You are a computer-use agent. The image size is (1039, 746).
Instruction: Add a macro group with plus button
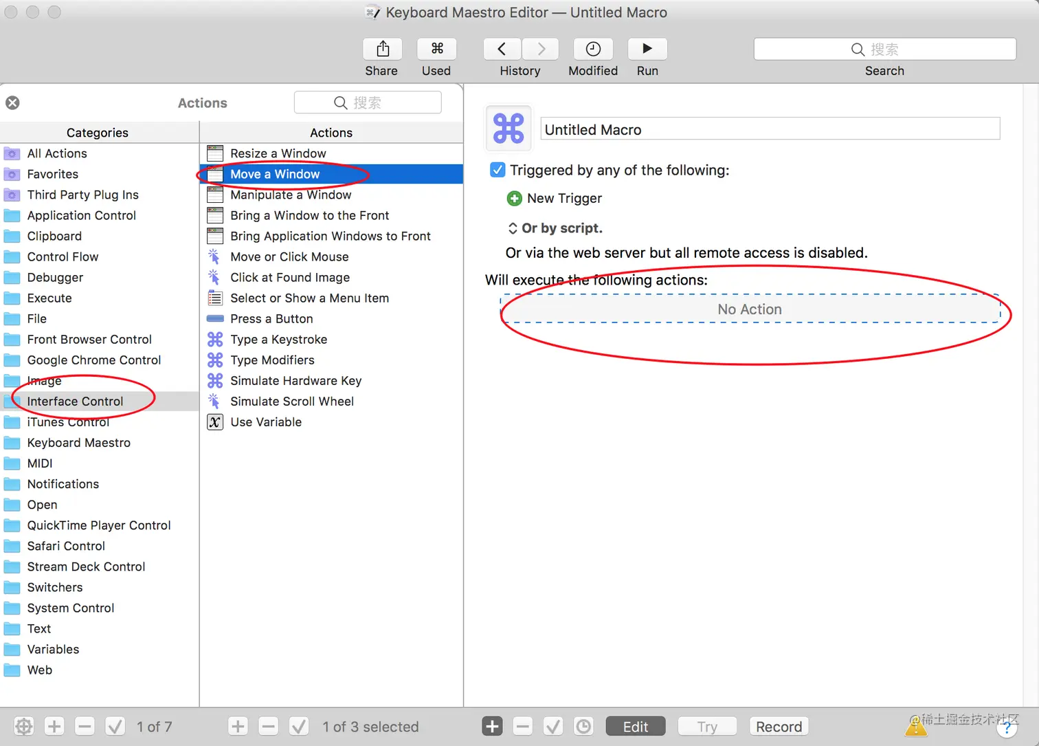[x=54, y=726]
